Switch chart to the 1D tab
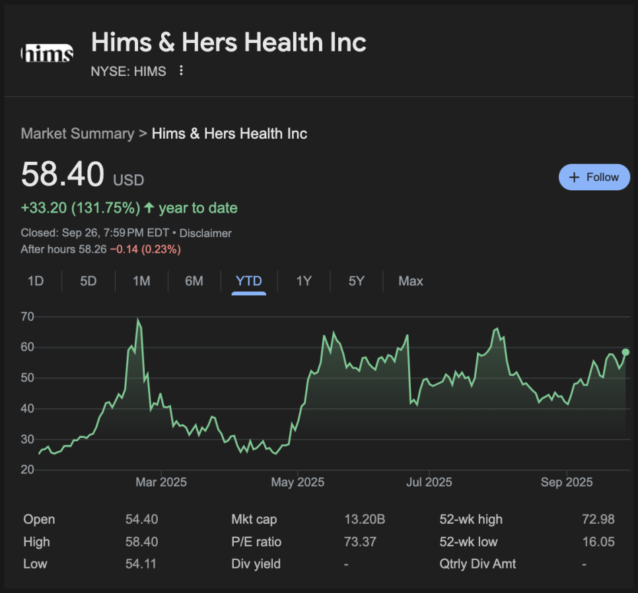 36,281
